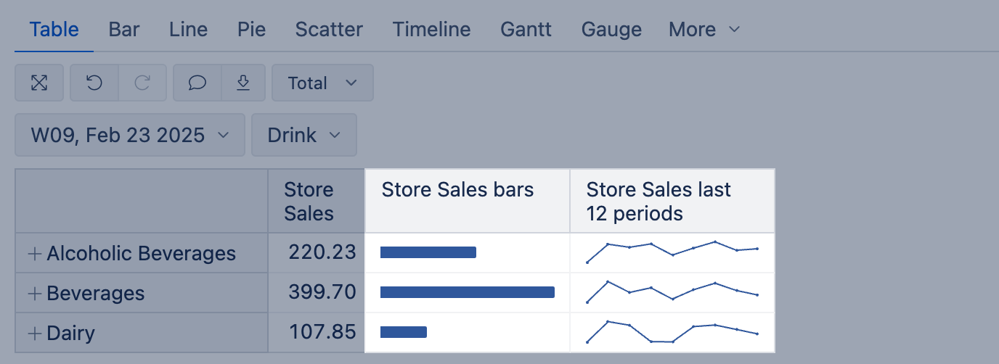Expand Alcoholic Beverages row with plus icon
999x364 pixels.
pos(34,254)
